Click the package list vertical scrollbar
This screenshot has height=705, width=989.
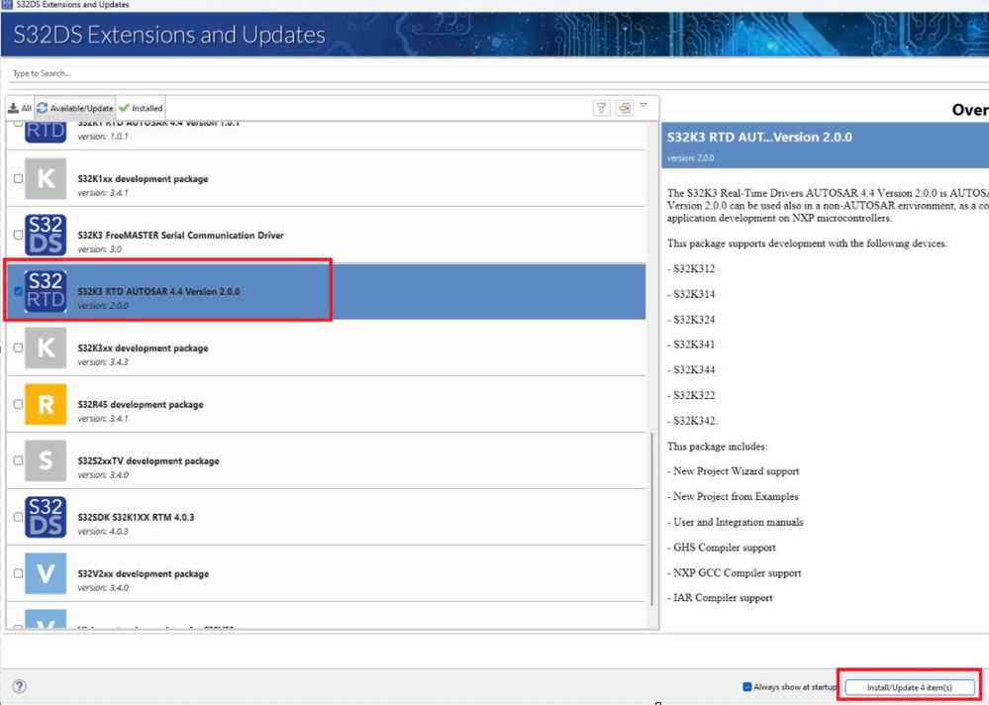pos(651,518)
